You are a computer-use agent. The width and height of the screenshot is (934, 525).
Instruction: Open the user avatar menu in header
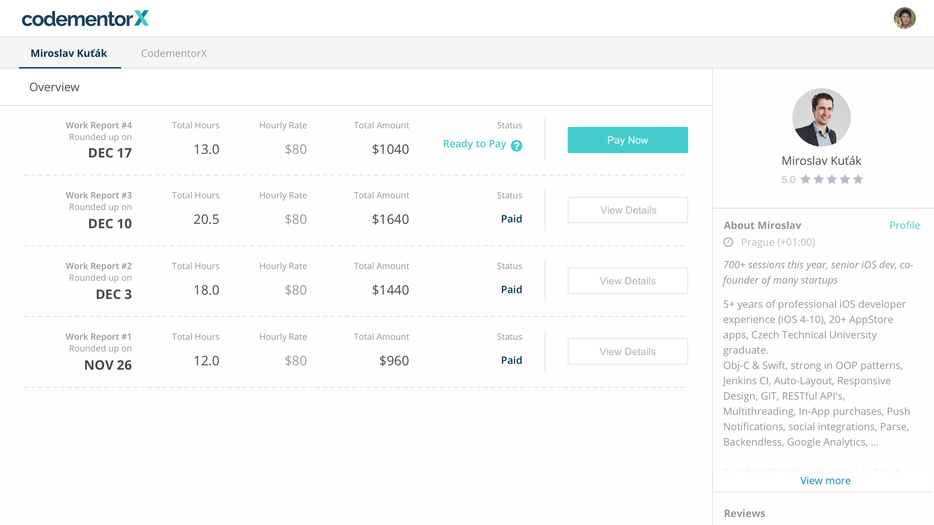(904, 18)
